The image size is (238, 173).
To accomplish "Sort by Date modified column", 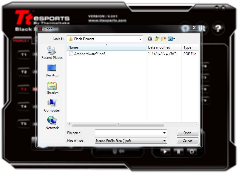I will pos(164,47).
